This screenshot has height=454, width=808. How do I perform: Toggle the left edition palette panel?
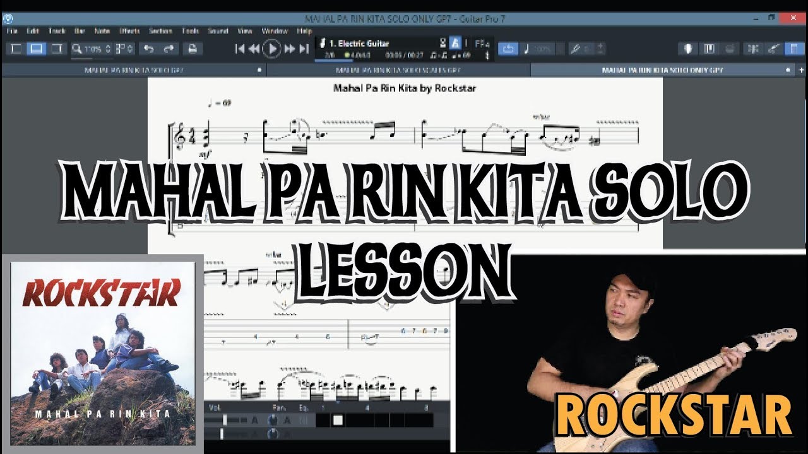pyautogui.click(x=16, y=49)
